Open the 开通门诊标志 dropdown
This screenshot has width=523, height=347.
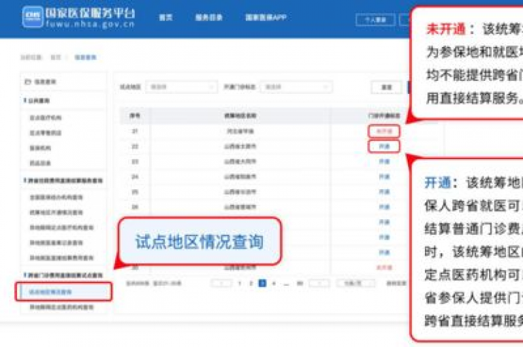point(296,87)
